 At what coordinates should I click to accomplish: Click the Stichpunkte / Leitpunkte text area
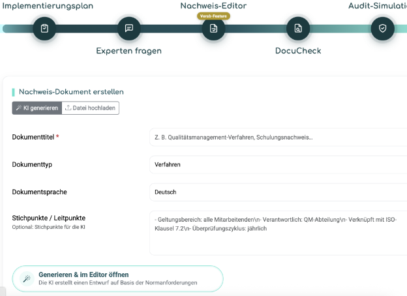279,233
